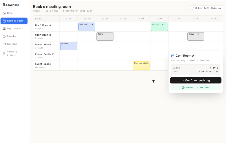This screenshot has height=145, width=228.
Task: Click Booked 7 hrs left status
Action: pos(196,88)
